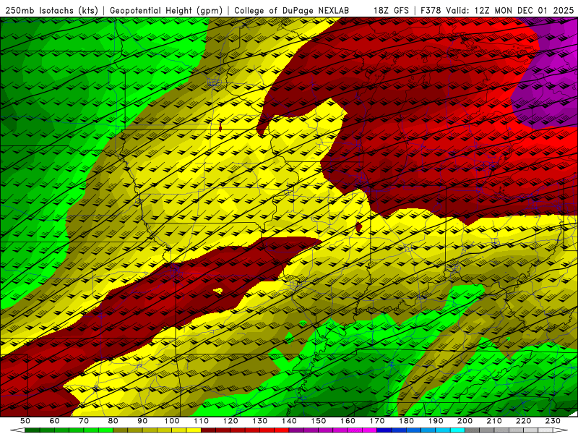Click the 60 label on color scale

pyautogui.click(x=54, y=421)
